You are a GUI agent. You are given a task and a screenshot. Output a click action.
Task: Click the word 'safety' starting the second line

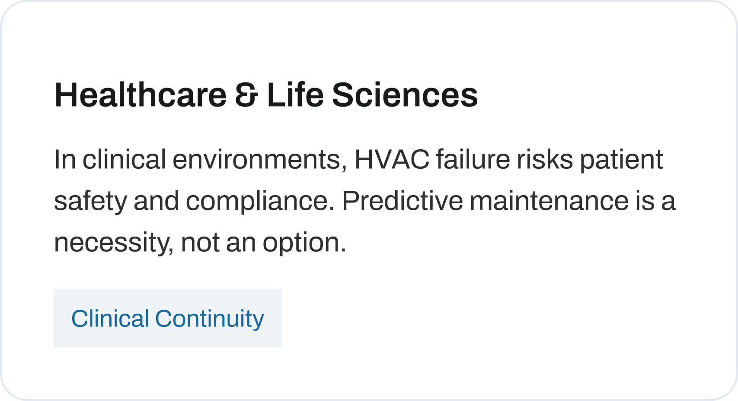click(x=90, y=202)
